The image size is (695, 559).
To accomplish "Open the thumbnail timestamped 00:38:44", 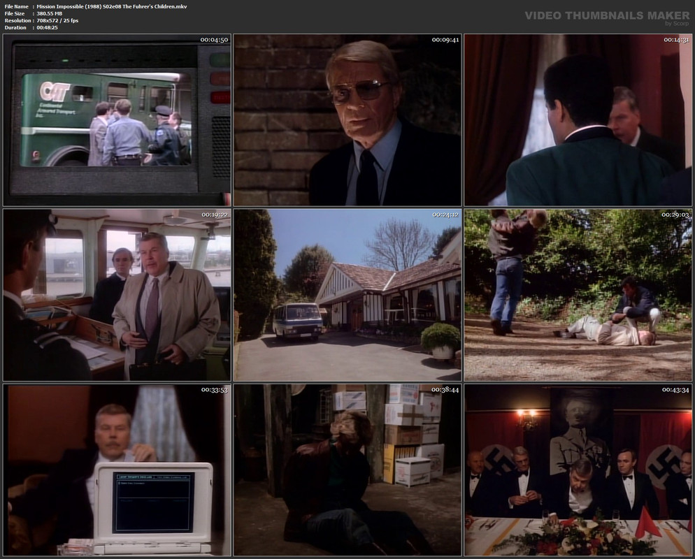I will [x=347, y=470].
